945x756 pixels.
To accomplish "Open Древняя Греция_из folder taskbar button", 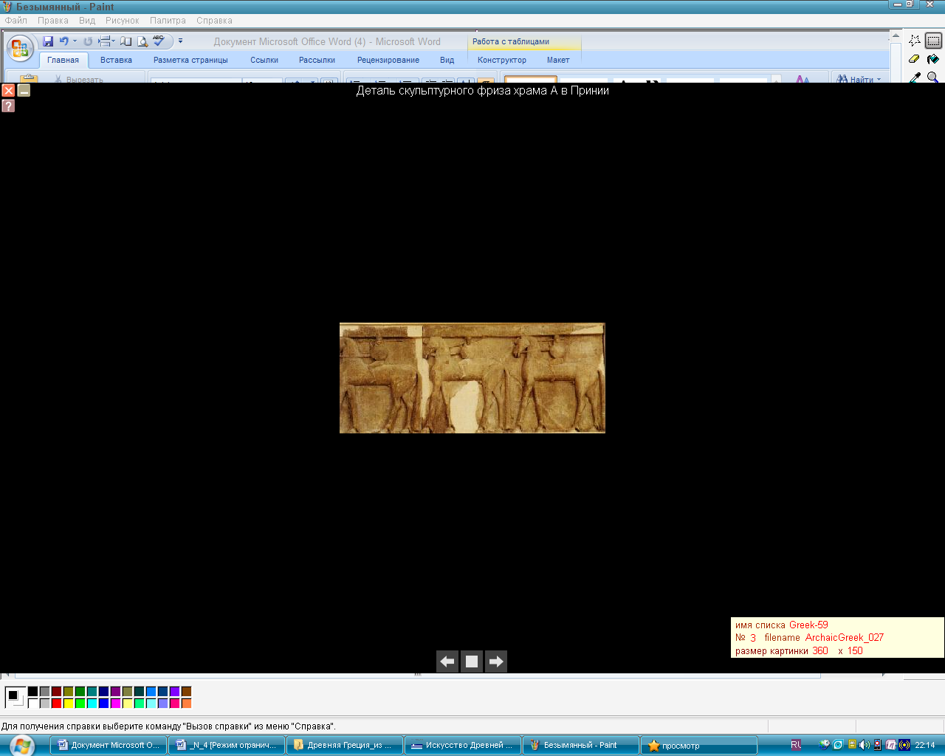I will click(x=345, y=745).
